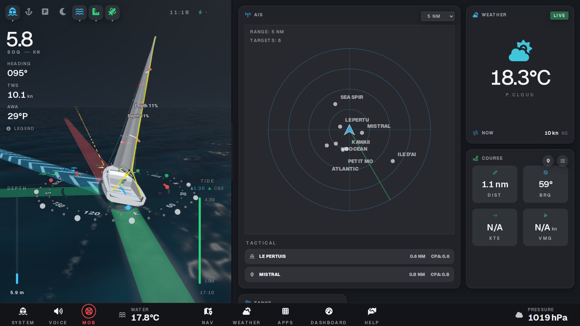The image size is (580, 326).
Task: Select the sailing boat mode icon
Action: click(13, 12)
